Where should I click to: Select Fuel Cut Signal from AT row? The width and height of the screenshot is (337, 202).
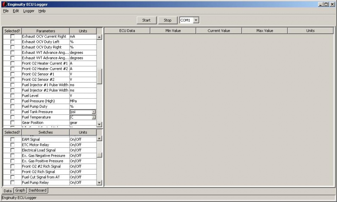[x=50, y=177]
